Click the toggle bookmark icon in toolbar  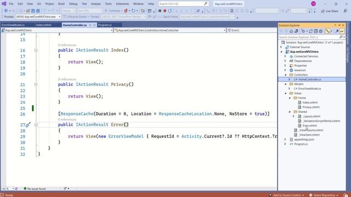[231, 11]
